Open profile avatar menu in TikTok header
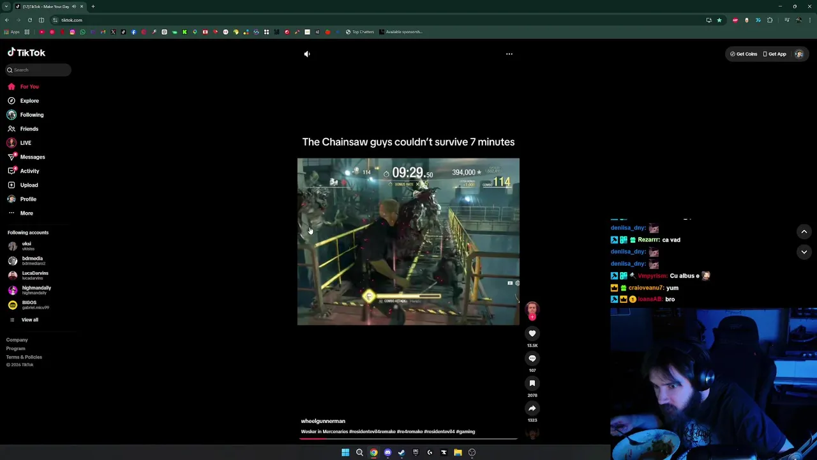Screen dimensions: 817x460 tap(799, 54)
